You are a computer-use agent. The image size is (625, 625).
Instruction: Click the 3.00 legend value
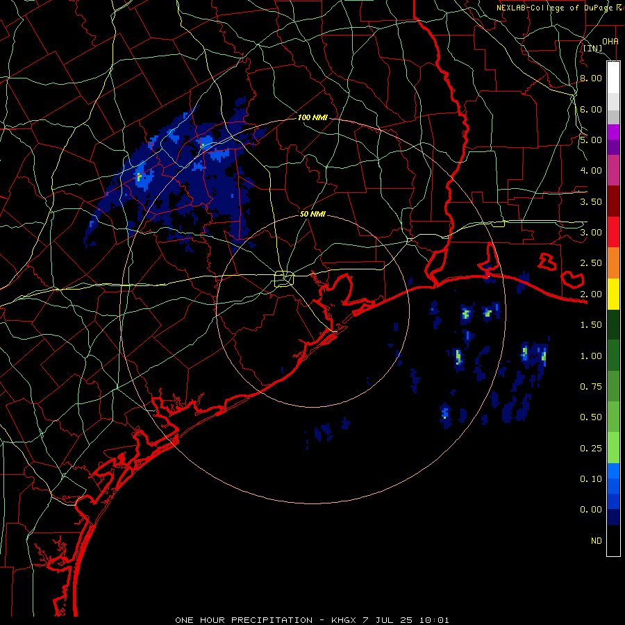coord(591,233)
